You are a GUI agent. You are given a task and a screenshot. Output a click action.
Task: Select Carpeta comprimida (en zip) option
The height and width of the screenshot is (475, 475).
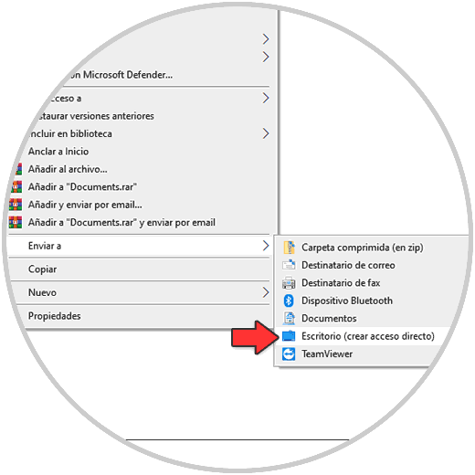[363, 248]
